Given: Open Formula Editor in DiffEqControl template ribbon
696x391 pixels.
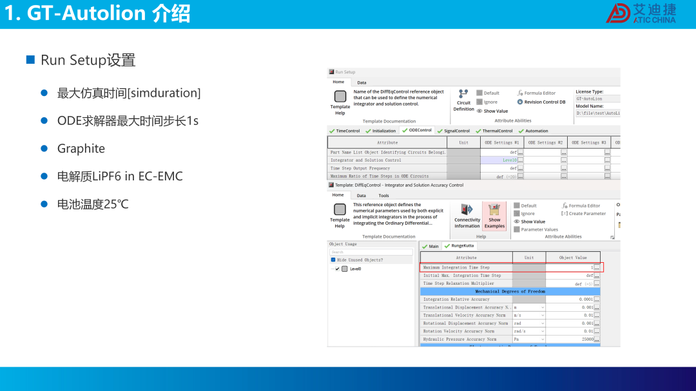Looking at the screenshot, I should coord(581,205).
